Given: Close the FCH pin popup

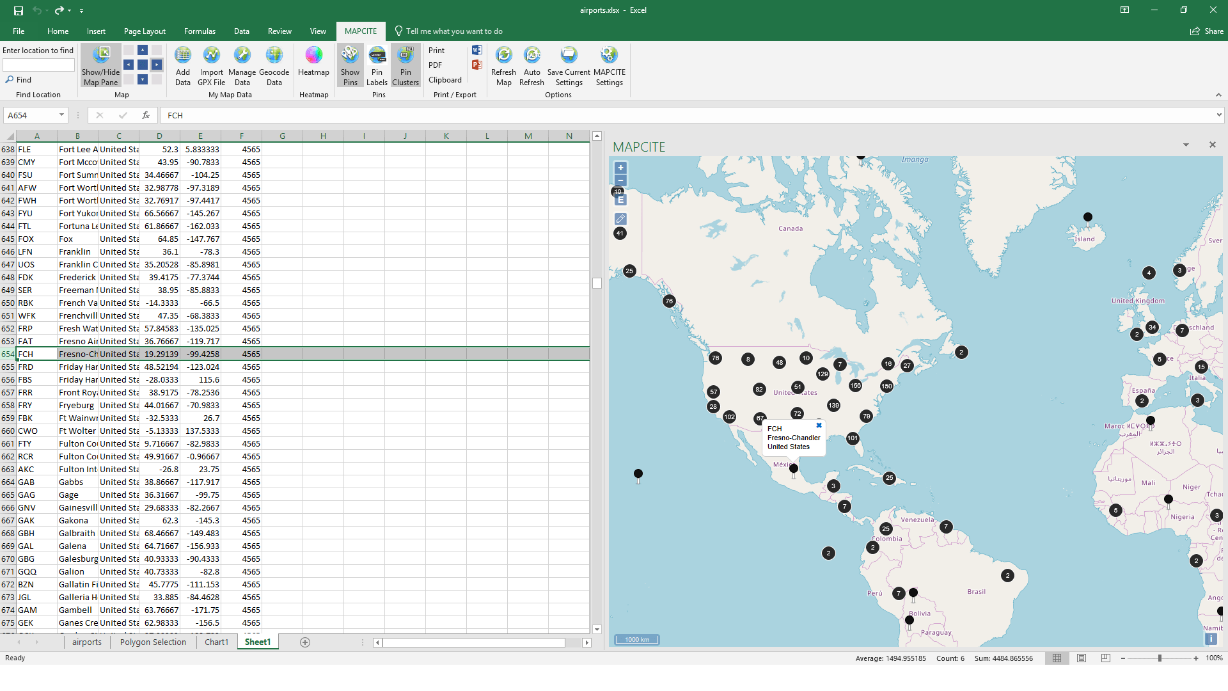Looking at the screenshot, I should pyautogui.click(x=819, y=425).
